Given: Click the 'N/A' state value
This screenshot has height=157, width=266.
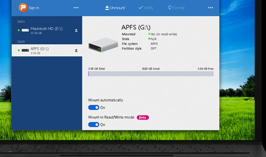Looking at the screenshot, I should click(x=154, y=39).
